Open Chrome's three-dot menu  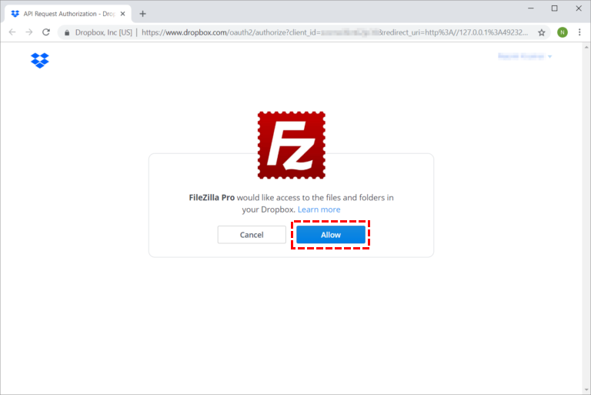click(579, 32)
